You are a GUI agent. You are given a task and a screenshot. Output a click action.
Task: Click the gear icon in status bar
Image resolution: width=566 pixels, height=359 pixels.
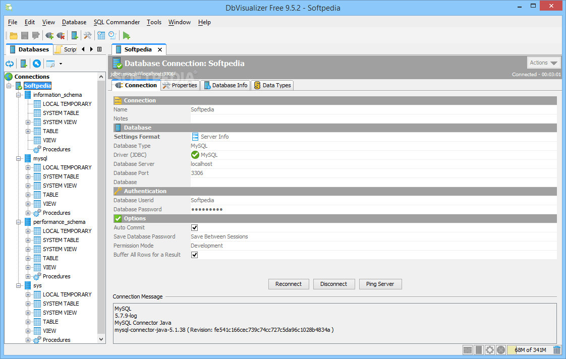(x=490, y=349)
